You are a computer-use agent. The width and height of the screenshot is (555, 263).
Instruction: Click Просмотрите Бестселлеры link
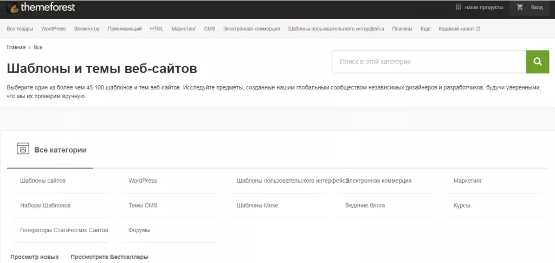(x=109, y=257)
